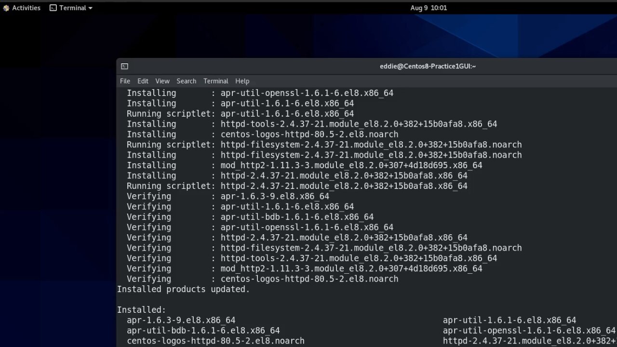The height and width of the screenshot is (347, 617).
Task: Open the Help menu
Action: point(242,81)
